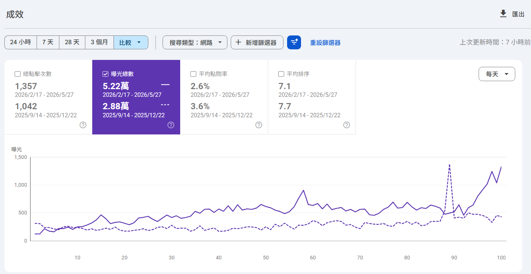Uncheck the 曝光總數 checkbox
Viewport: 531px width, 274px height.
point(105,74)
